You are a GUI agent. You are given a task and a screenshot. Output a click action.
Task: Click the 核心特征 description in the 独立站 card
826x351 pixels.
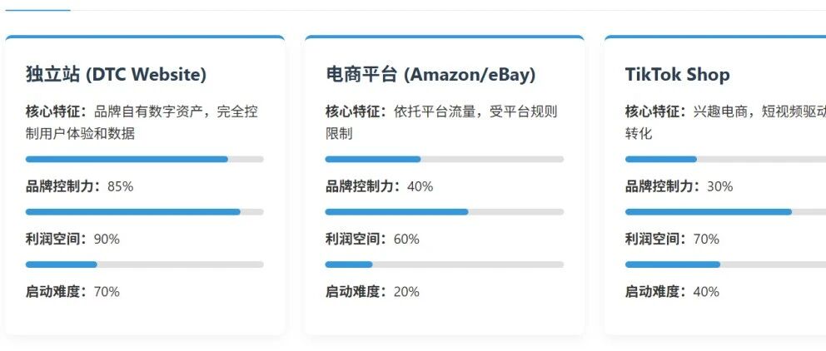(142, 122)
